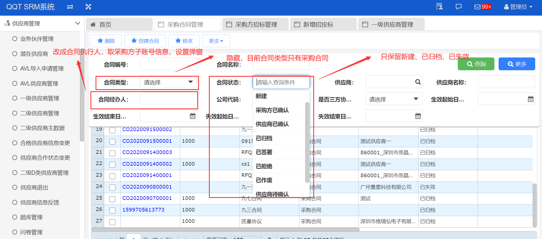The image size is (542, 239).
Task: Tick checkbox for row CO2020091400001
Action: (113, 176)
